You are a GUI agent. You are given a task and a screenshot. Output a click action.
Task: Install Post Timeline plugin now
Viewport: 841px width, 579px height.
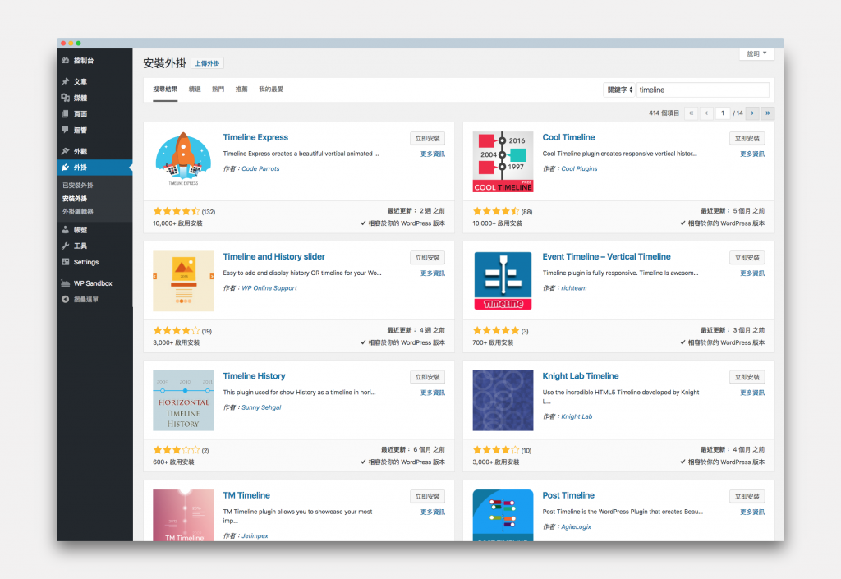point(747,497)
